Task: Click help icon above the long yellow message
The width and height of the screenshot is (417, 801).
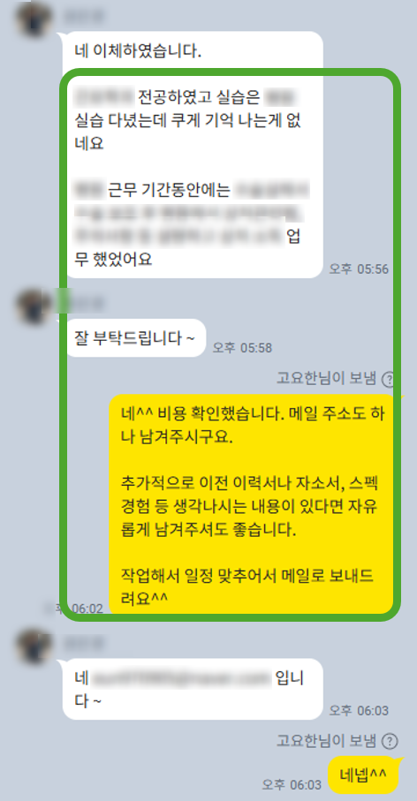Action: [390, 379]
